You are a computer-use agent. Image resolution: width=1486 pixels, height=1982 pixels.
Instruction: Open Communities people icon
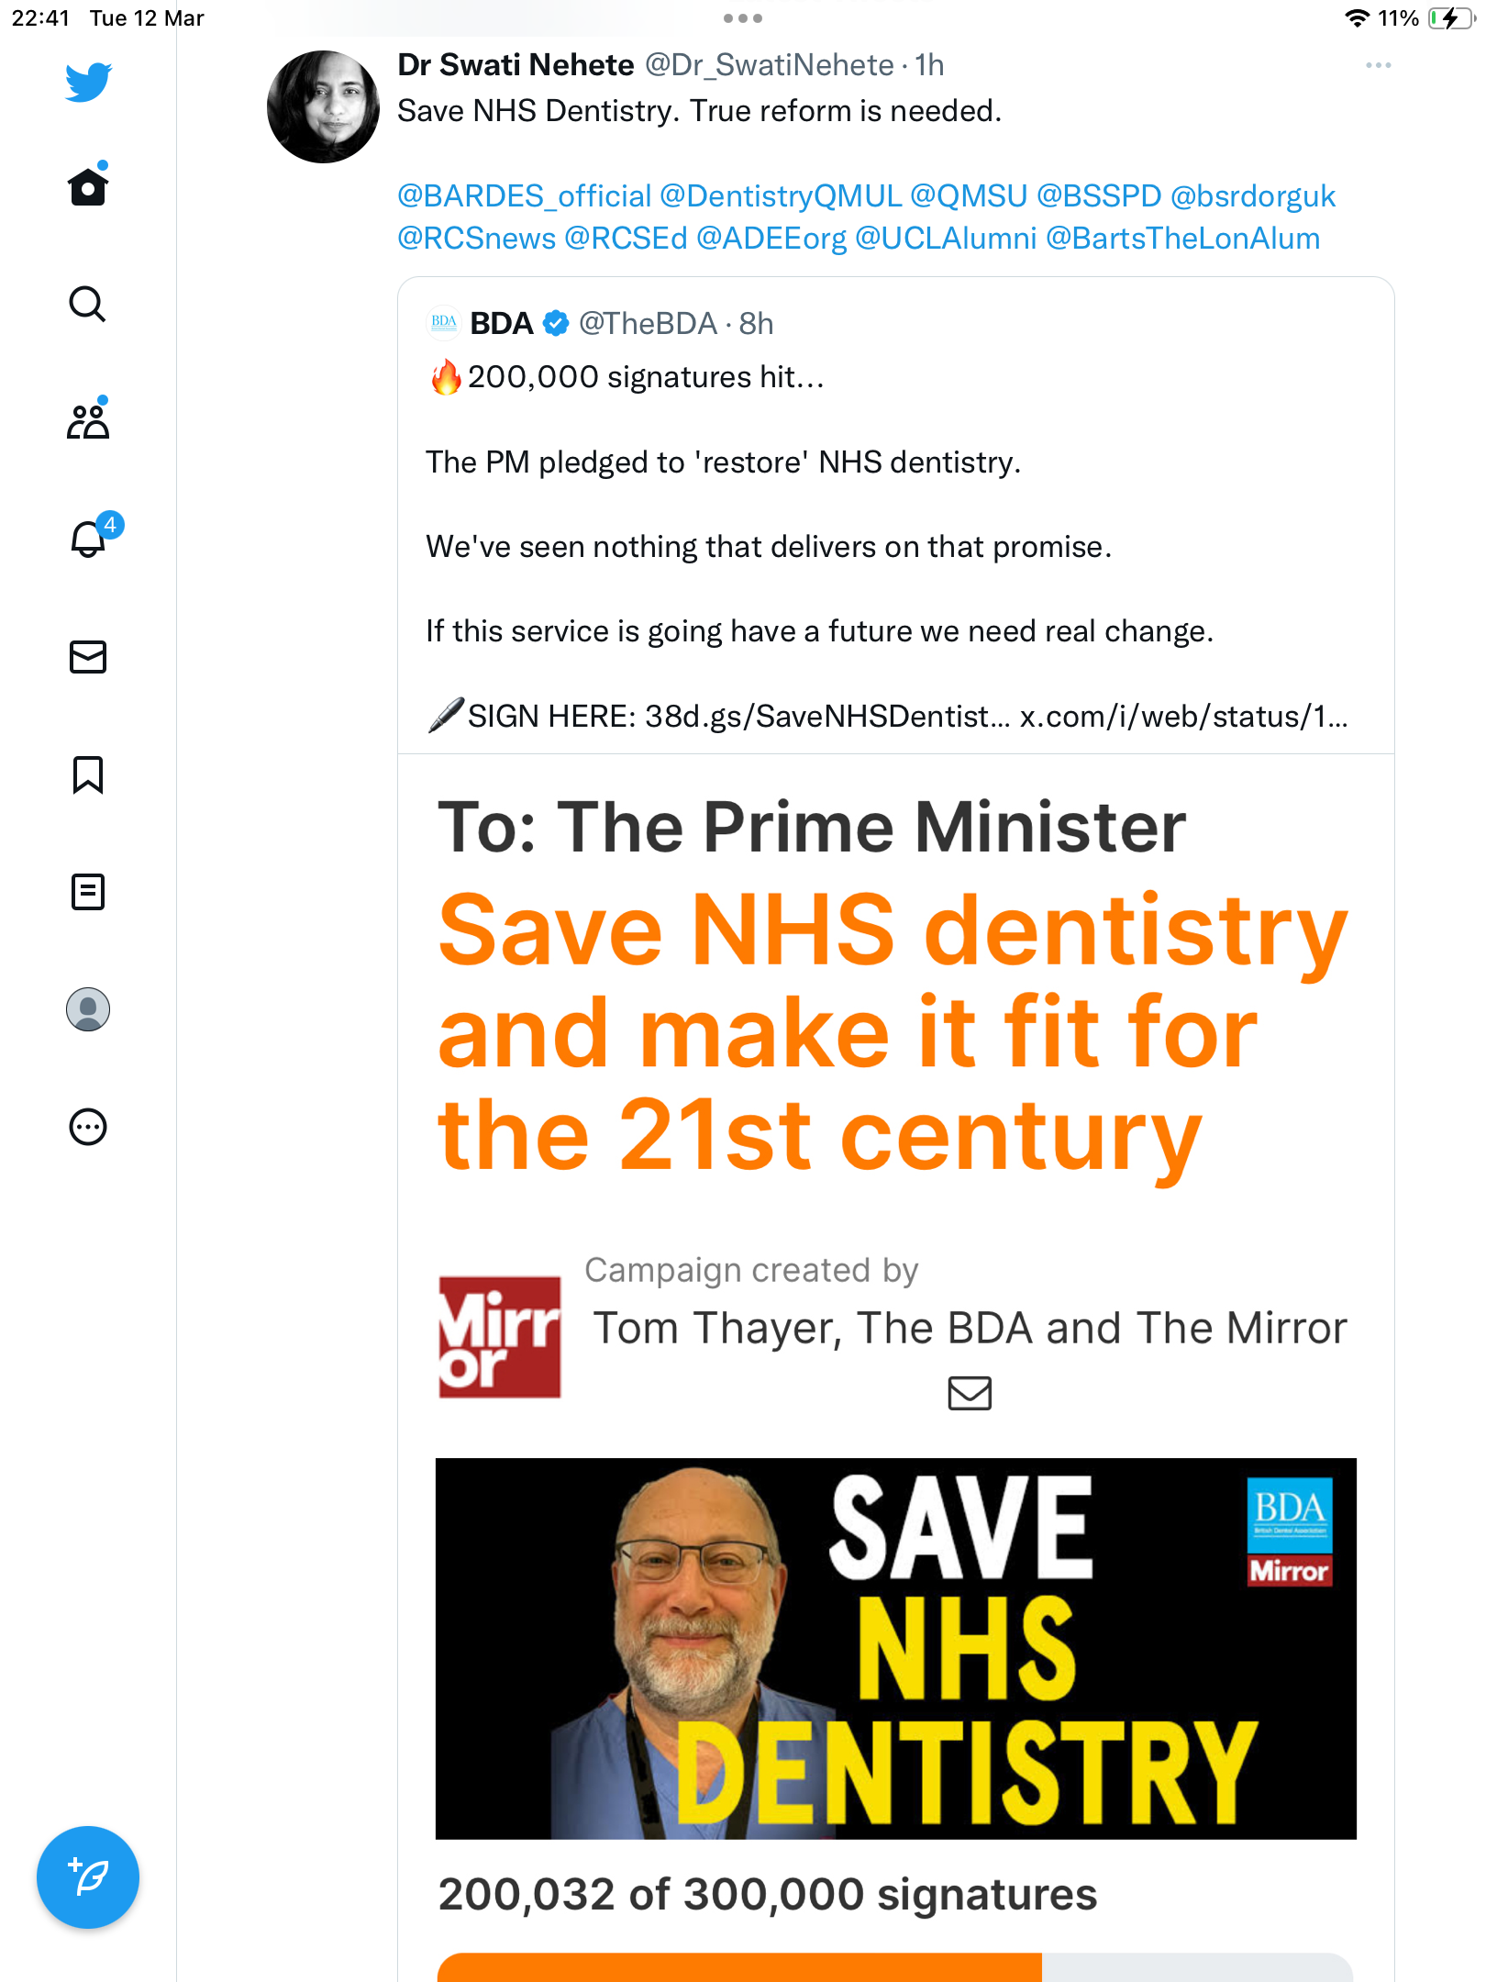tap(88, 419)
